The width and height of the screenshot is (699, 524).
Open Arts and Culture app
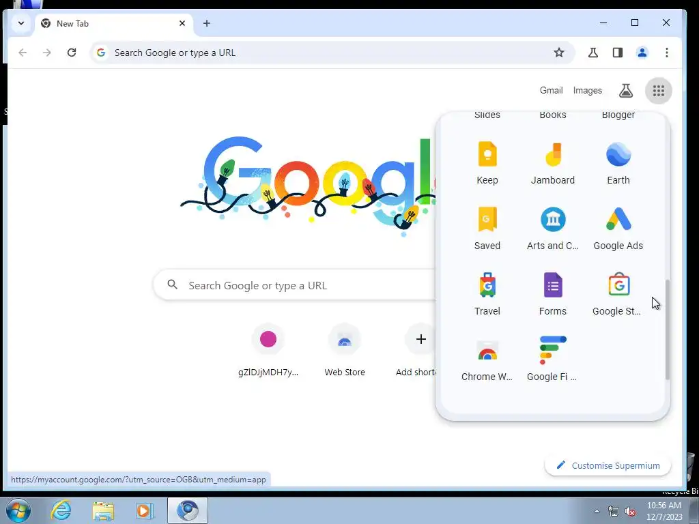click(553, 229)
